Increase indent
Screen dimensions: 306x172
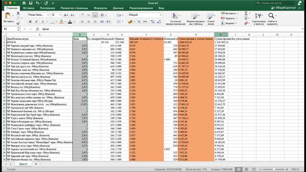coord(109,21)
